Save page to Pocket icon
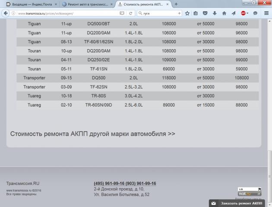 205,13
